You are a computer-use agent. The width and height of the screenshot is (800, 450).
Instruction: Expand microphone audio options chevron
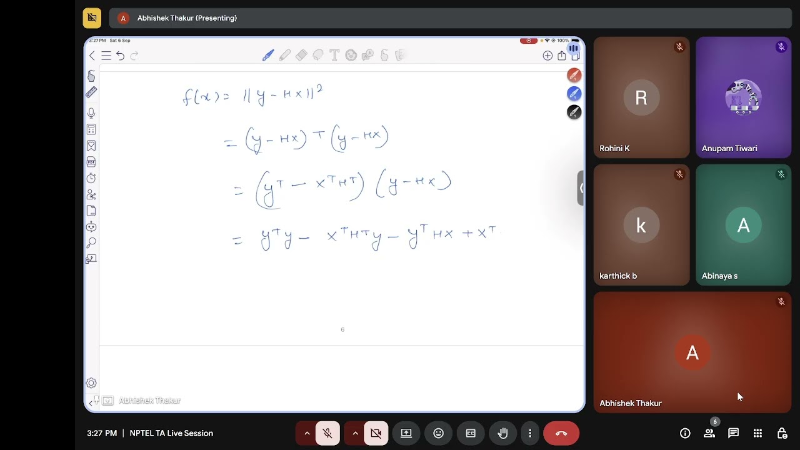307,433
